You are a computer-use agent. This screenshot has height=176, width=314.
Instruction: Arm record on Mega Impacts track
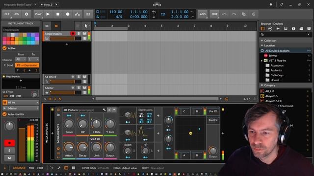click(73, 34)
